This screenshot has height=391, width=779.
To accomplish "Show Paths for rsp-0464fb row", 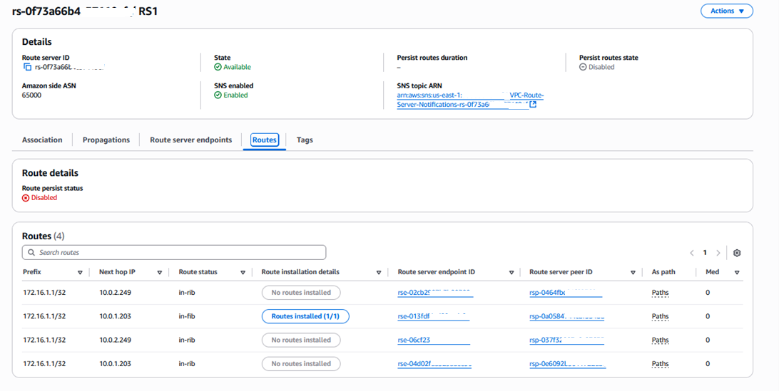I will point(661,293).
